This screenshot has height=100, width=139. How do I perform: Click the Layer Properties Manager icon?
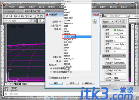[x=40, y=21]
